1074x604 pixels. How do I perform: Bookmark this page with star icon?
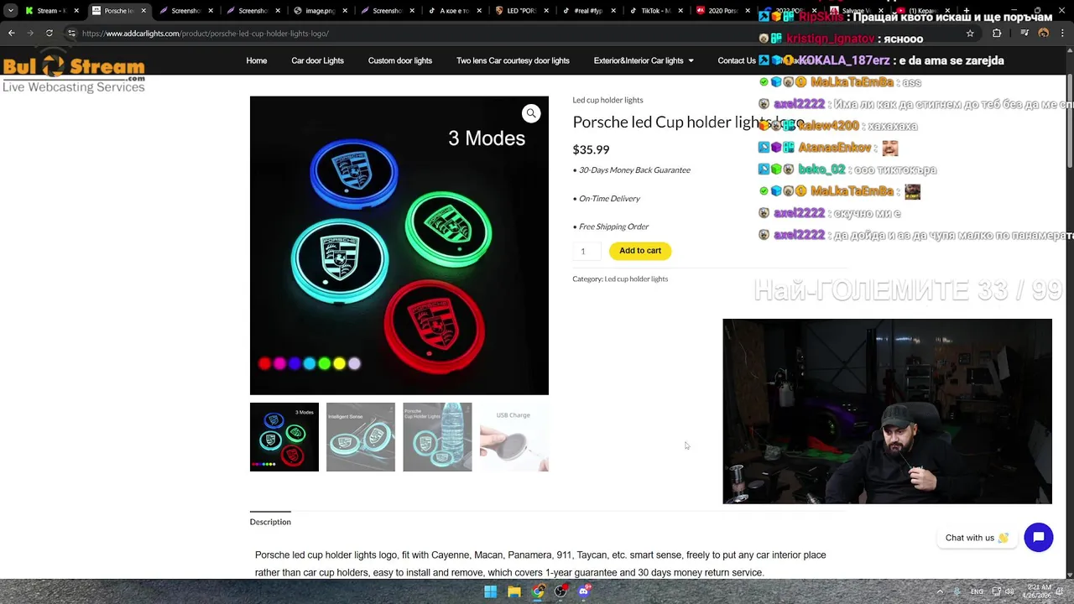pos(970,34)
